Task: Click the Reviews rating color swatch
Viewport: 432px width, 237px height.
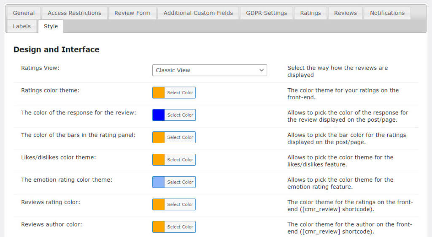Action: (x=159, y=204)
